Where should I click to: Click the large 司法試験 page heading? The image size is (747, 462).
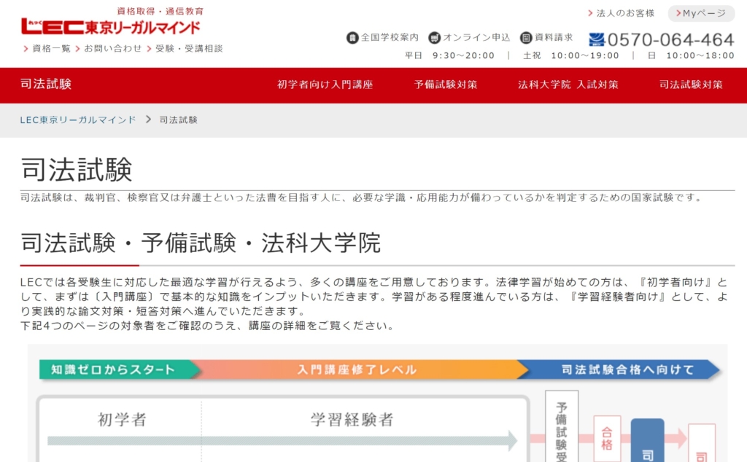click(76, 169)
